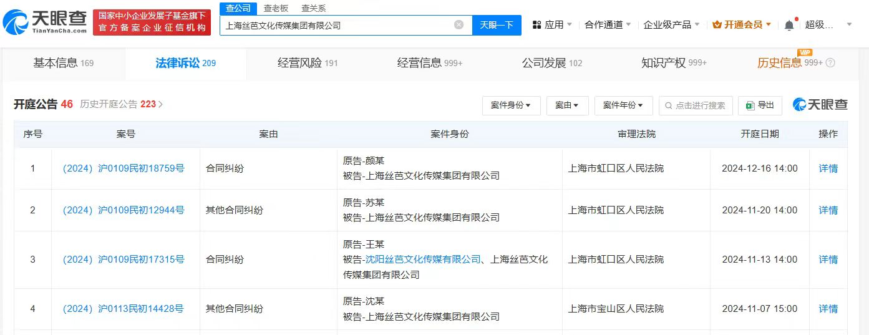Click the 点击进行搜索 table search field
Image resolution: width=869 pixels, height=335 pixels.
coord(695,105)
